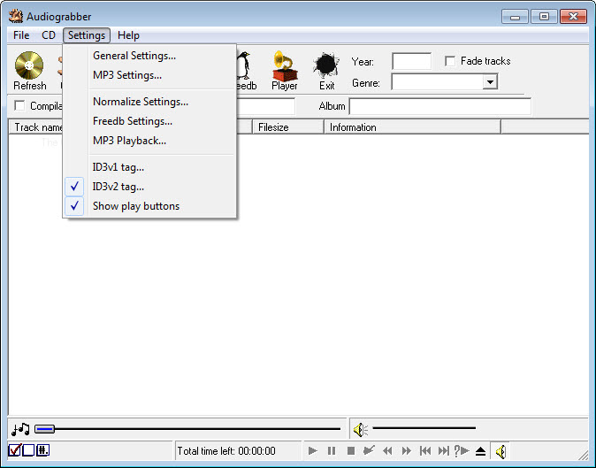Choose MP3 Settings from menu
The height and width of the screenshot is (468, 596).
[149, 75]
